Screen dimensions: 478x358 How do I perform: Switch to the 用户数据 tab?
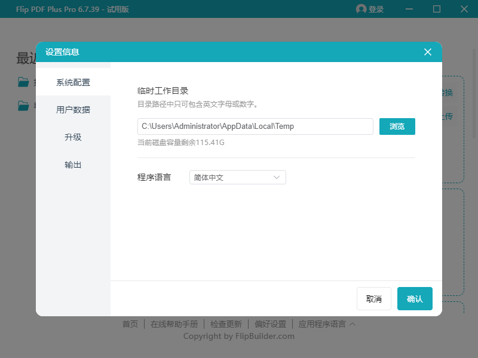(x=73, y=109)
